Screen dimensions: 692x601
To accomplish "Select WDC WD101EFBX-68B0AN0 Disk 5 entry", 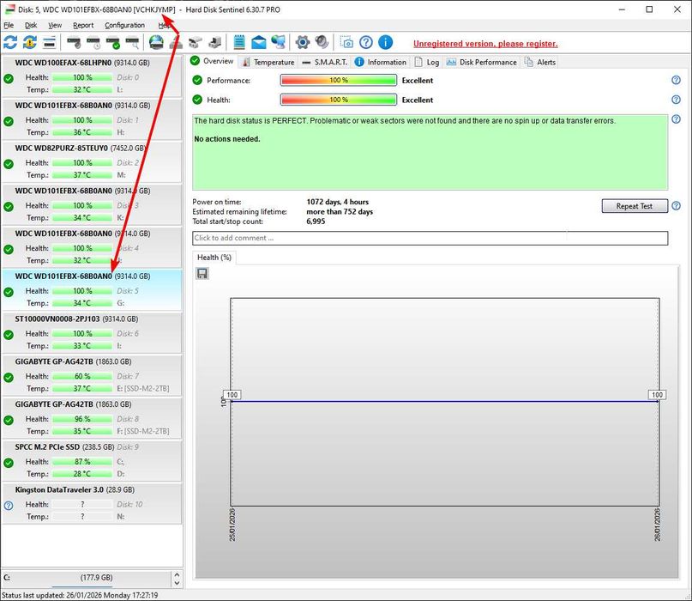I will pos(92,290).
